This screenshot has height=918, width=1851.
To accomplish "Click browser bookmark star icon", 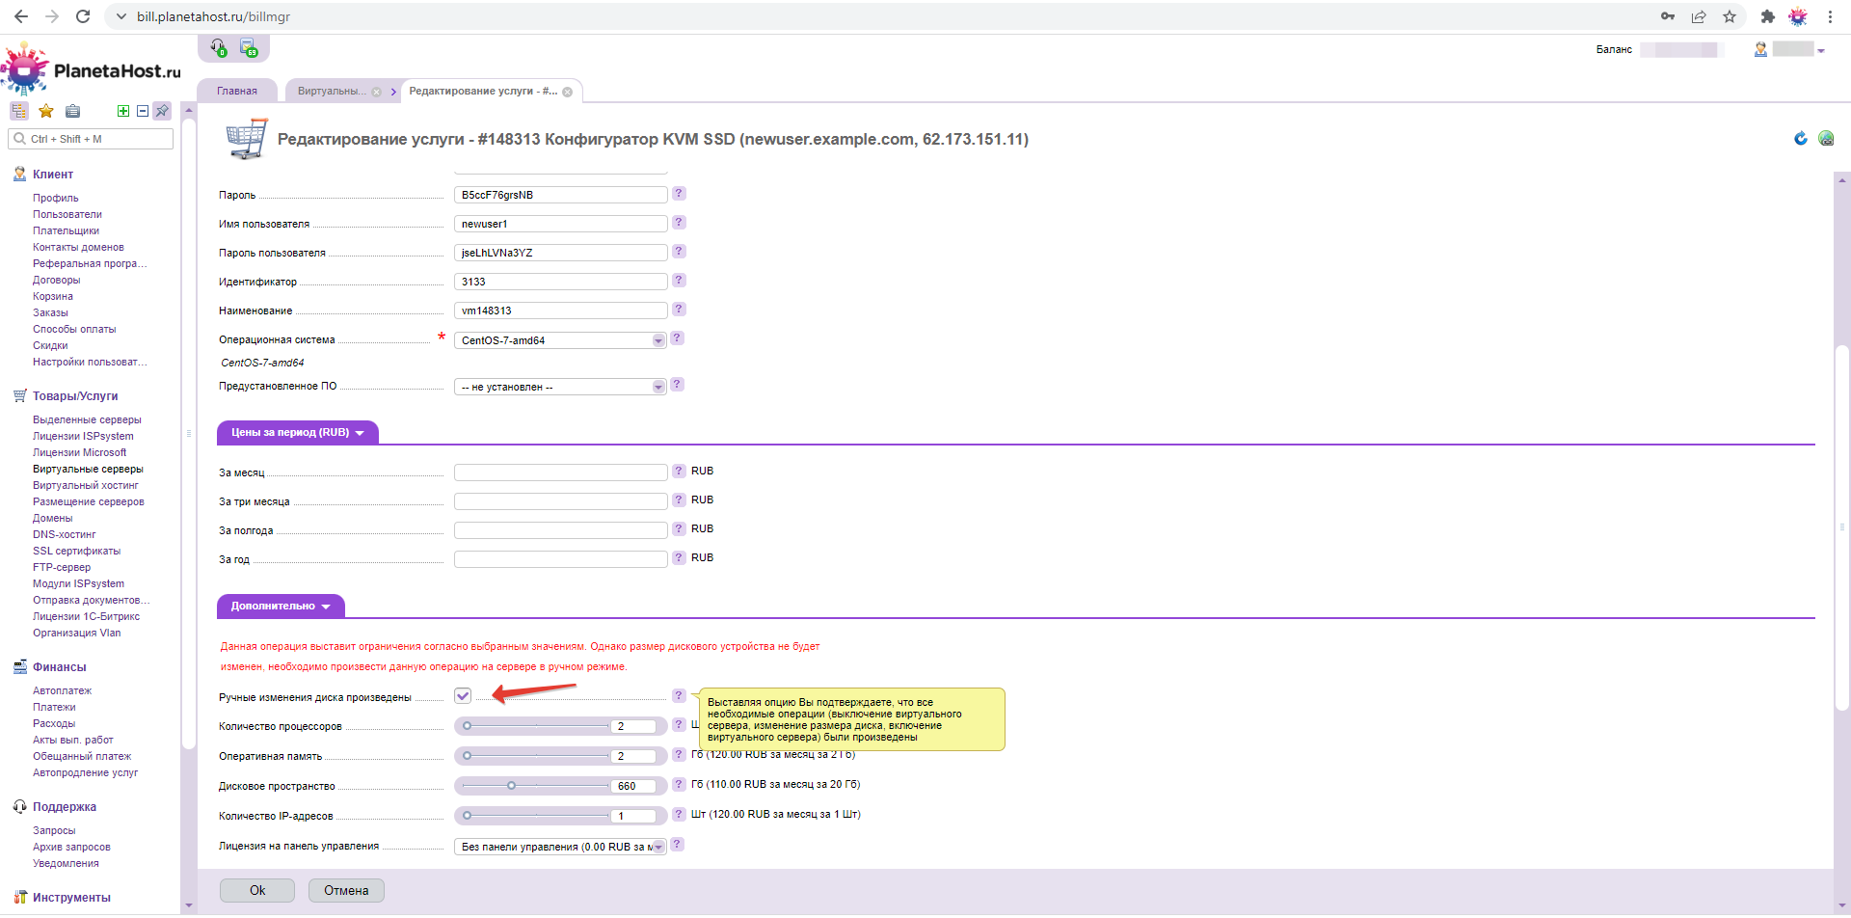I will [x=1730, y=16].
